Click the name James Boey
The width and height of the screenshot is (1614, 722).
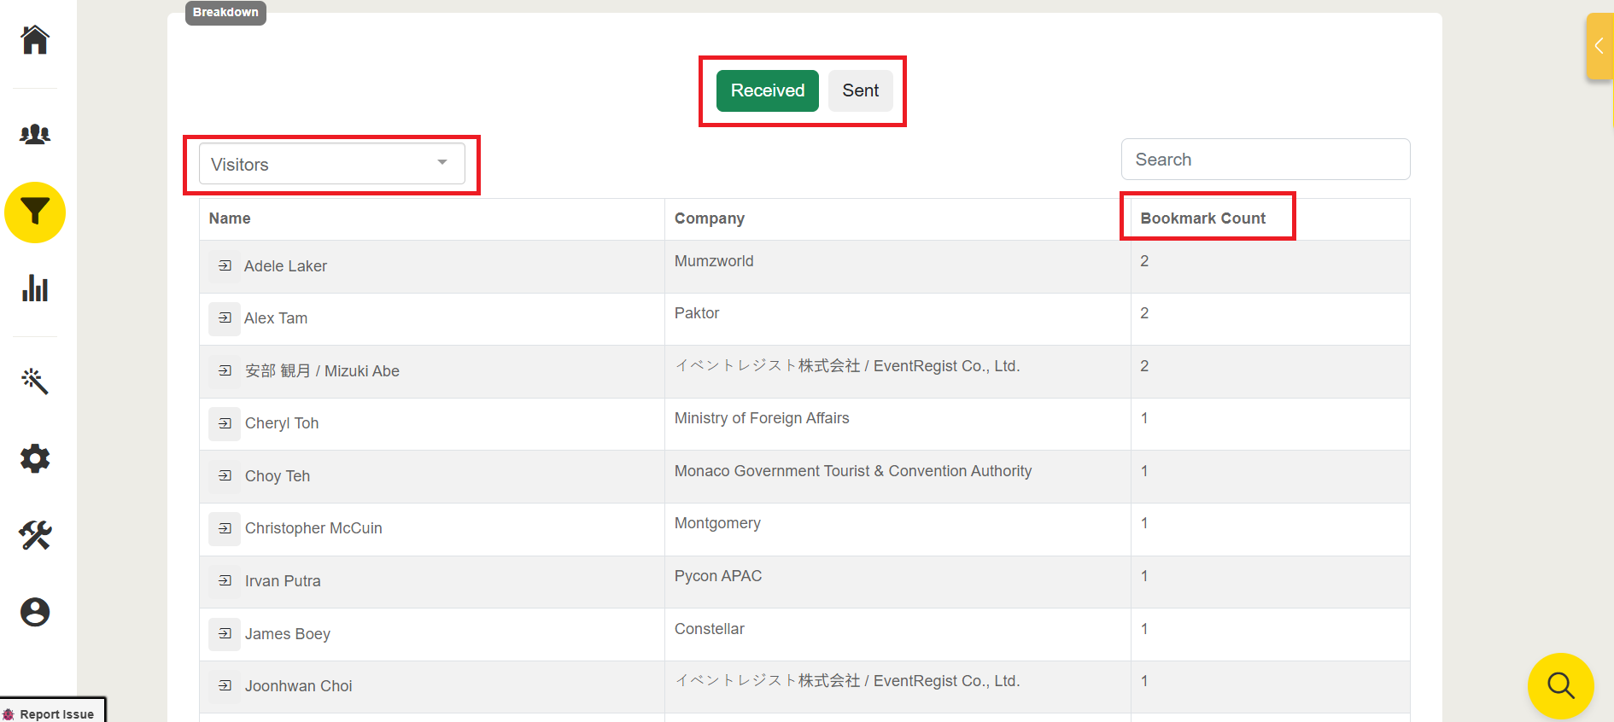click(288, 634)
